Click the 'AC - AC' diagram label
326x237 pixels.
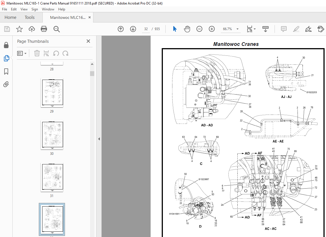coord(271,229)
